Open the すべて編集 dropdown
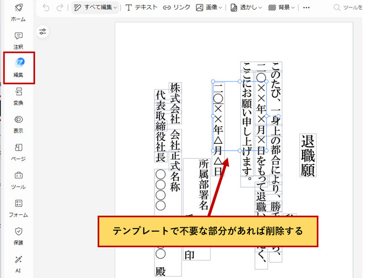The height and width of the screenshot is (278, 369). (95, 7)
